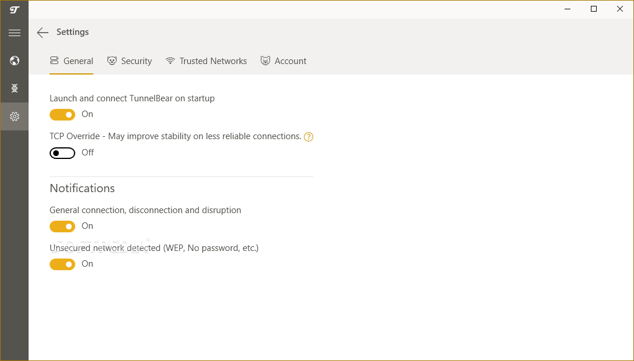Select the settings gear in sidebar
The image size is (634, 361).
tap(15, 116)
